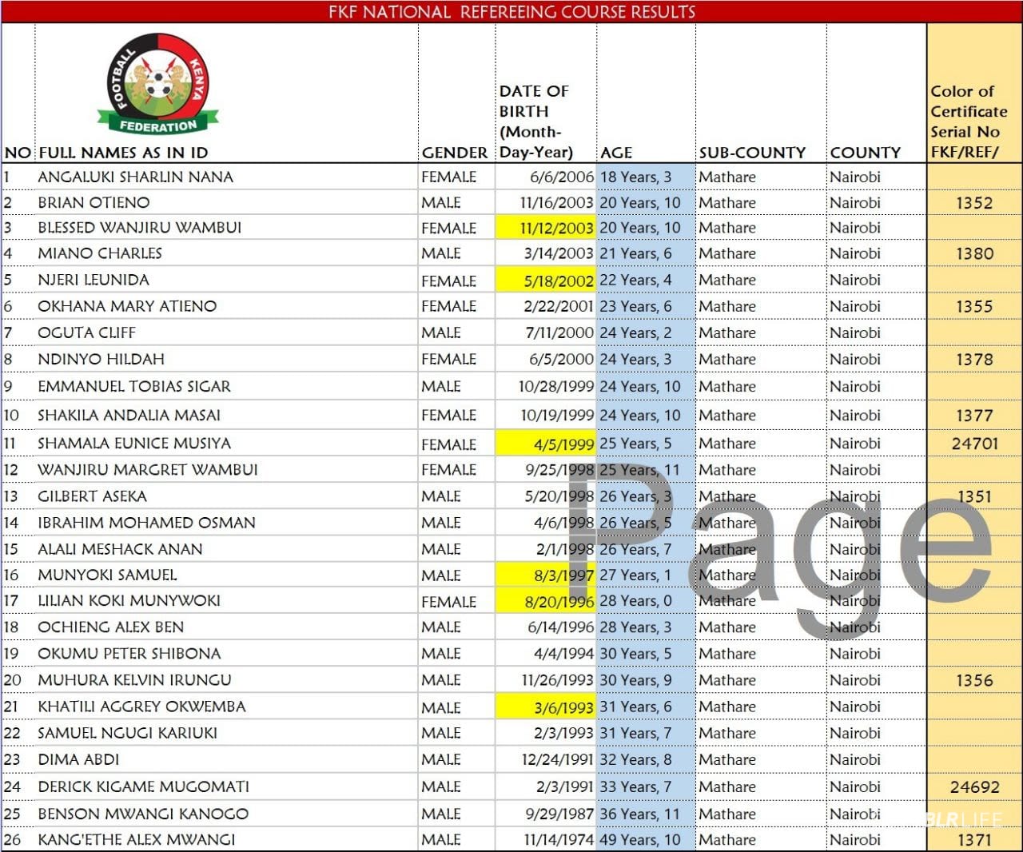Image resolution: width=1023 pixels, height=852 pixels.
Task: Select the DATE OF BIRTH column header
Action: [536, 121]
